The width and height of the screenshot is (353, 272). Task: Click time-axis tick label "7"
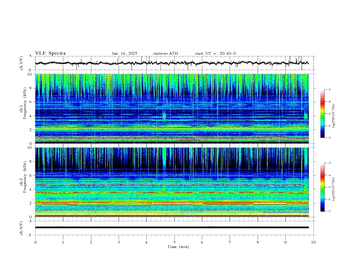pos(230,242)
